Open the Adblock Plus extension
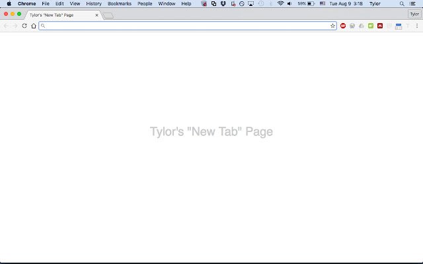The width and height of the screenshot is (423, 264). 343,26
